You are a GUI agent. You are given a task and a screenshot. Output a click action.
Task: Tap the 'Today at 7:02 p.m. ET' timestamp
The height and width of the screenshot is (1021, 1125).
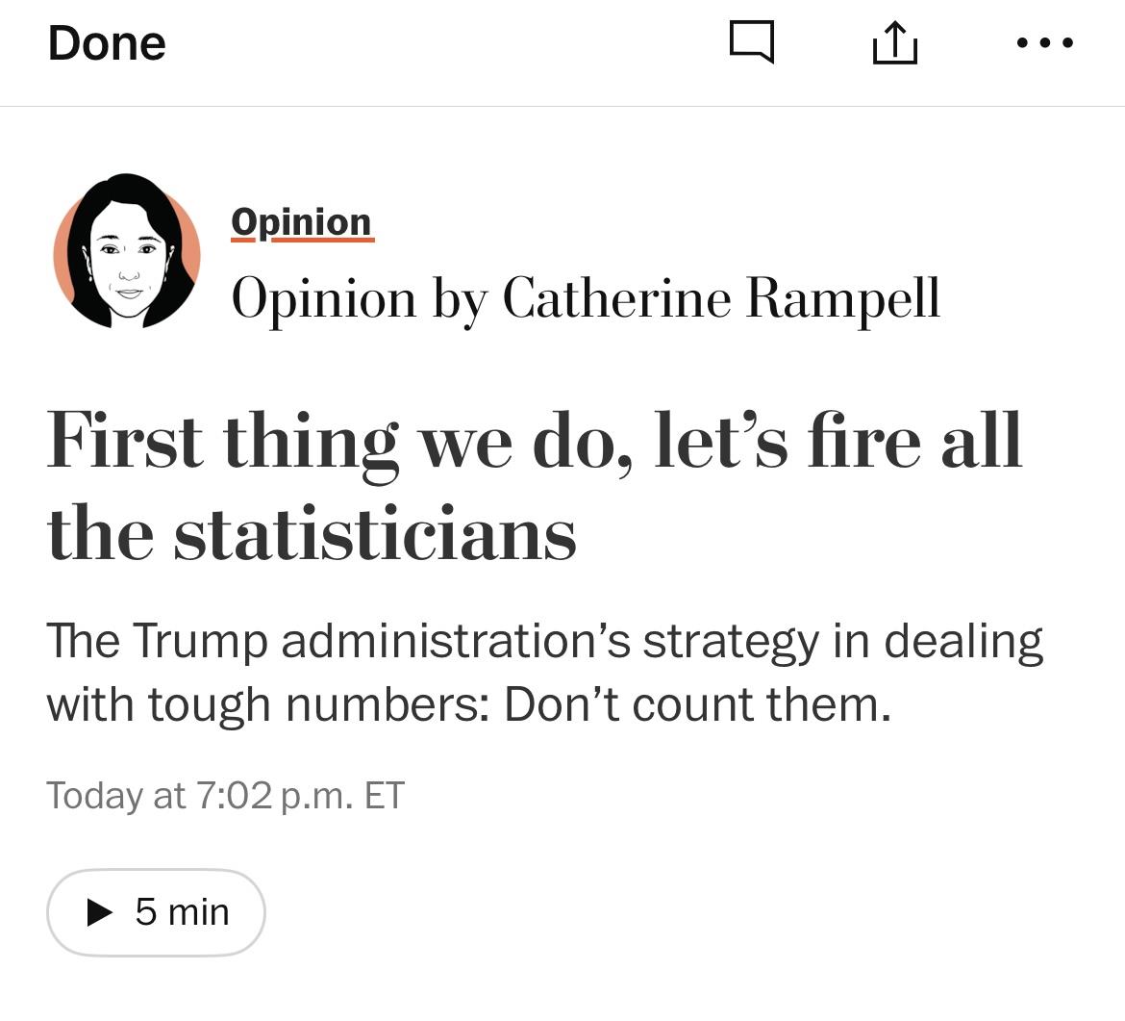[x=226, y=796]
